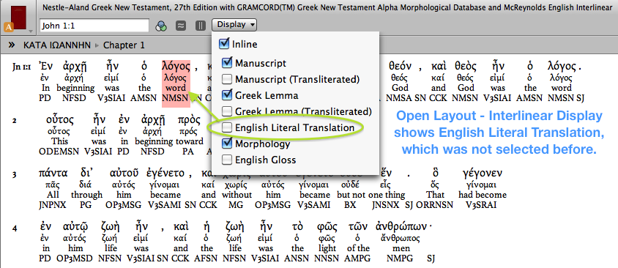Click the highlighted morphology code NMSN
The width and height of the screenshot is (618, 268).
176,97
